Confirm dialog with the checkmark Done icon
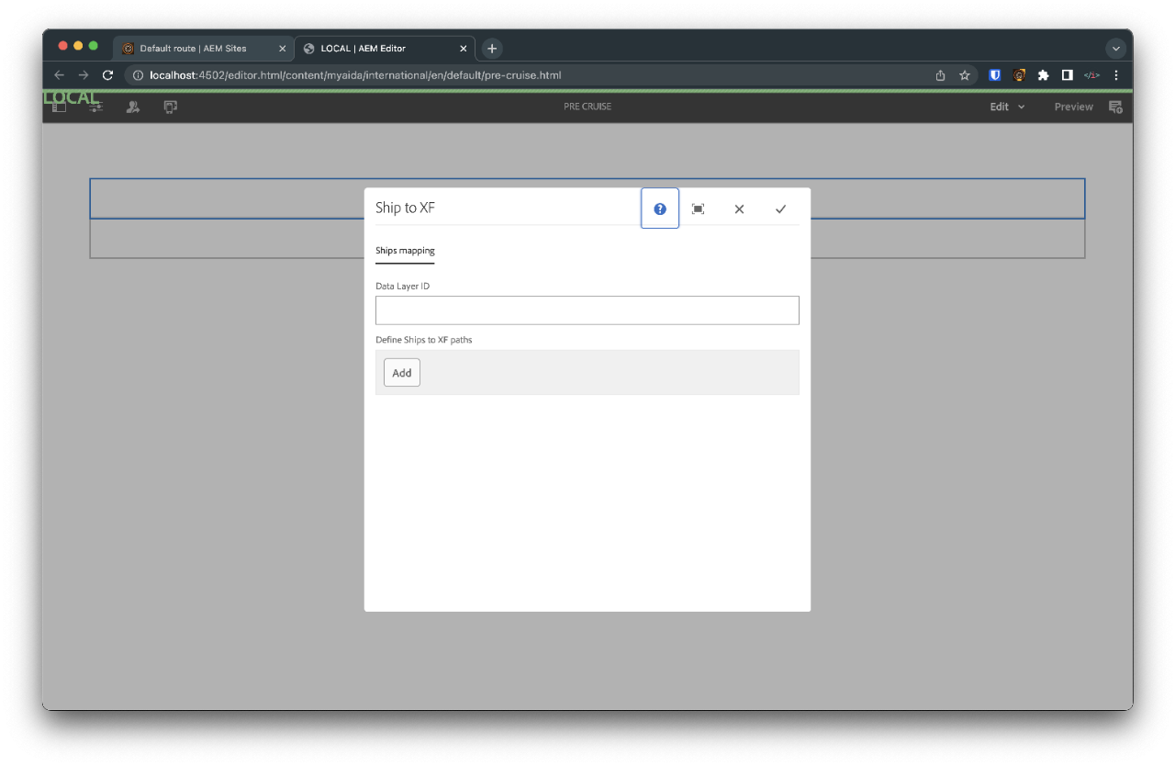 point(780,208)
